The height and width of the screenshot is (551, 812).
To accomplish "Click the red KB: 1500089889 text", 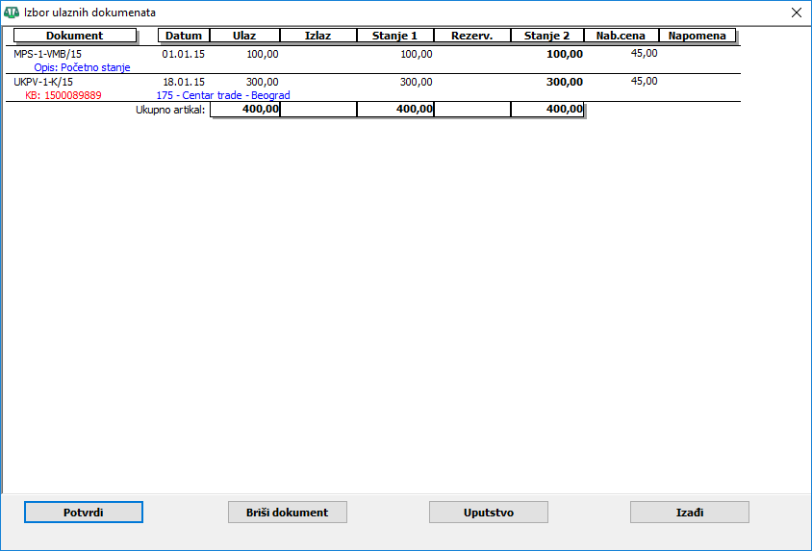I will tap(63, 95).
